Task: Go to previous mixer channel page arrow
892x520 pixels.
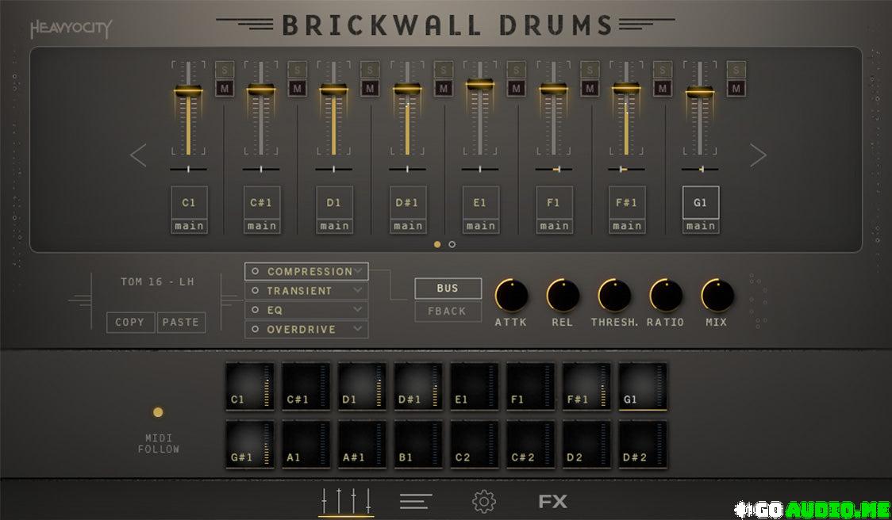Action: pyautogui.click(x=138, y=155)
